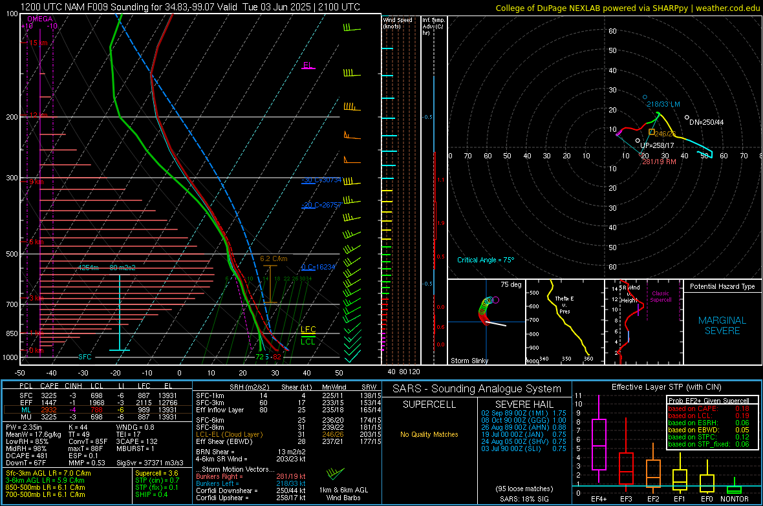Image resolution: width=763 pixels, height=506 pixels.
Task: Click the Potential Hazard Type header
Action: point(722,286)
